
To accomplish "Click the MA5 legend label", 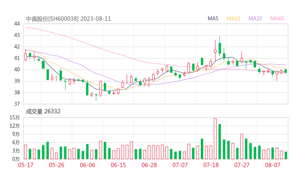I will pyautogui.click(x=213, y=19).
